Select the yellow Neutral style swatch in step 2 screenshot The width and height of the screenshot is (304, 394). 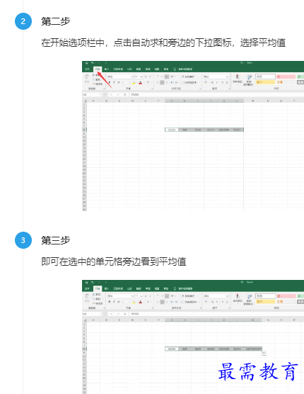[x=265, y=82]
